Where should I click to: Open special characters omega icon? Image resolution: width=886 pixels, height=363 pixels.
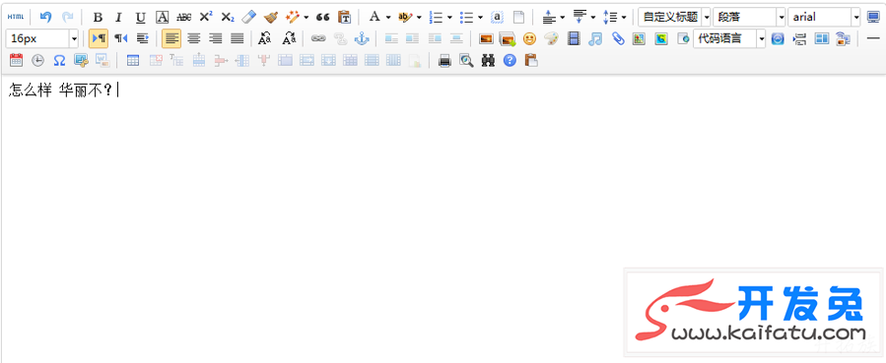(59, 60)
